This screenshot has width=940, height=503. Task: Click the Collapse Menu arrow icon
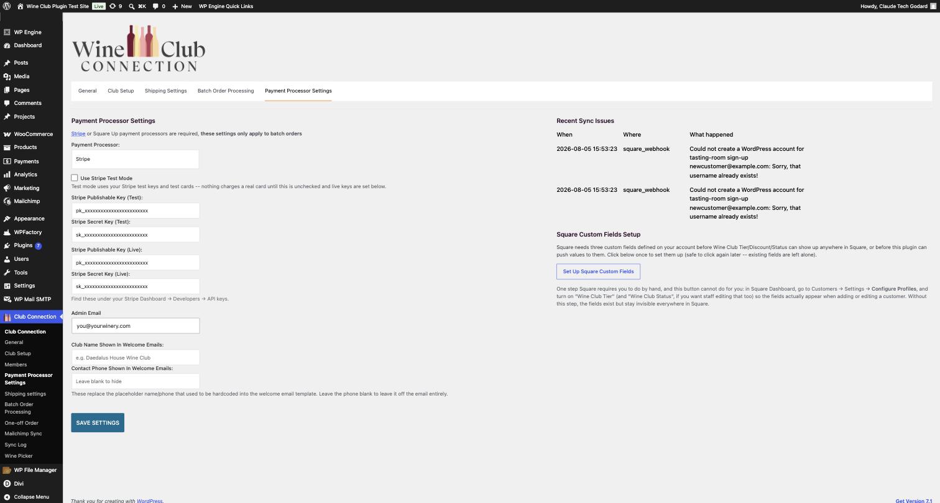pos(7,497)
